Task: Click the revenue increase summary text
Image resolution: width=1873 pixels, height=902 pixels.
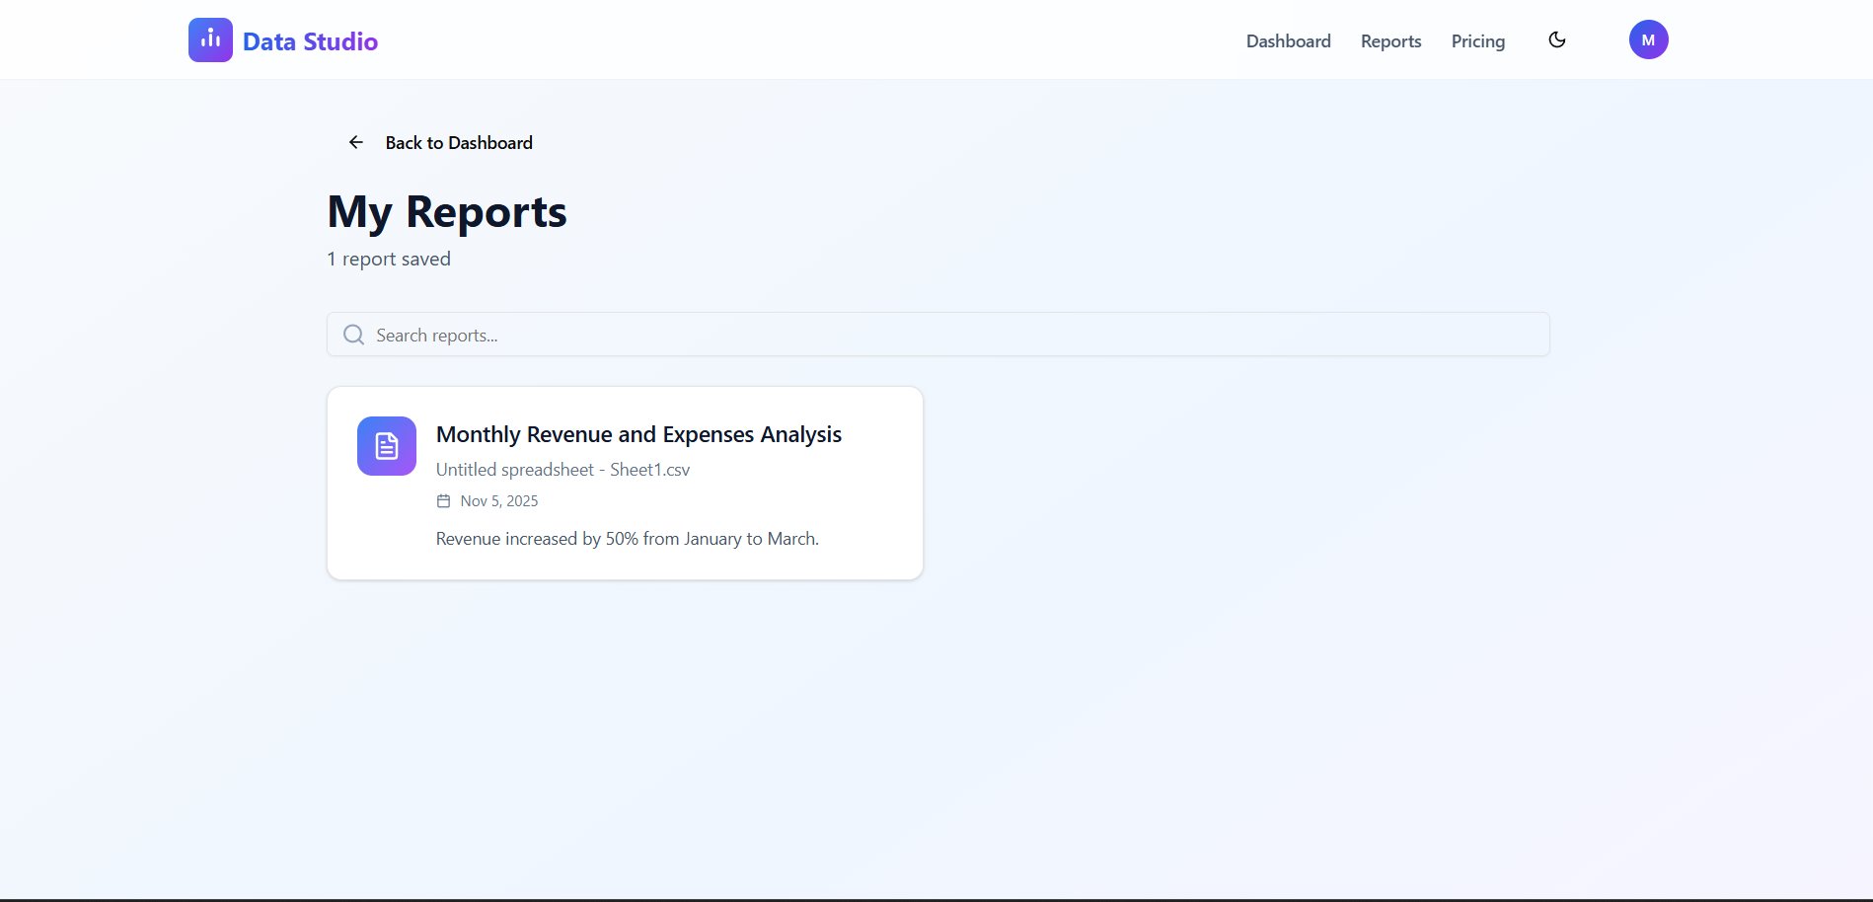Action: click(x=628, y=538)
